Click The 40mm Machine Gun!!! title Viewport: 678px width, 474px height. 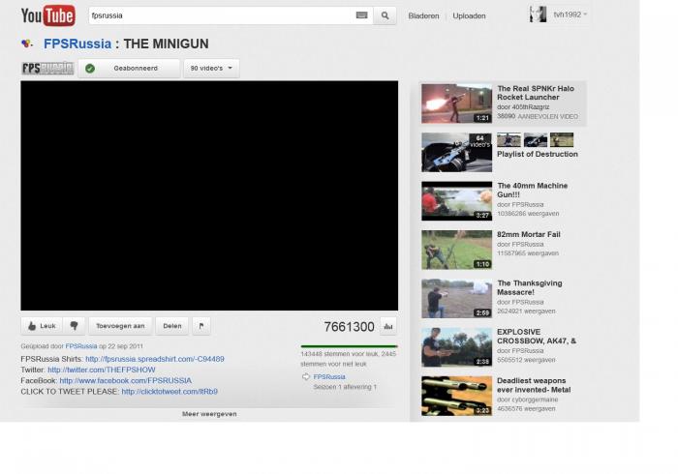coord(533,190)
